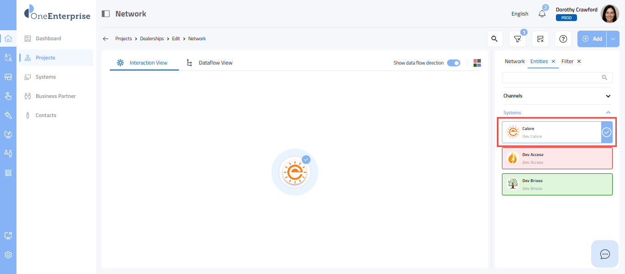
Task: Open the color legend swatch grid
Action: (x=477, y=63)
